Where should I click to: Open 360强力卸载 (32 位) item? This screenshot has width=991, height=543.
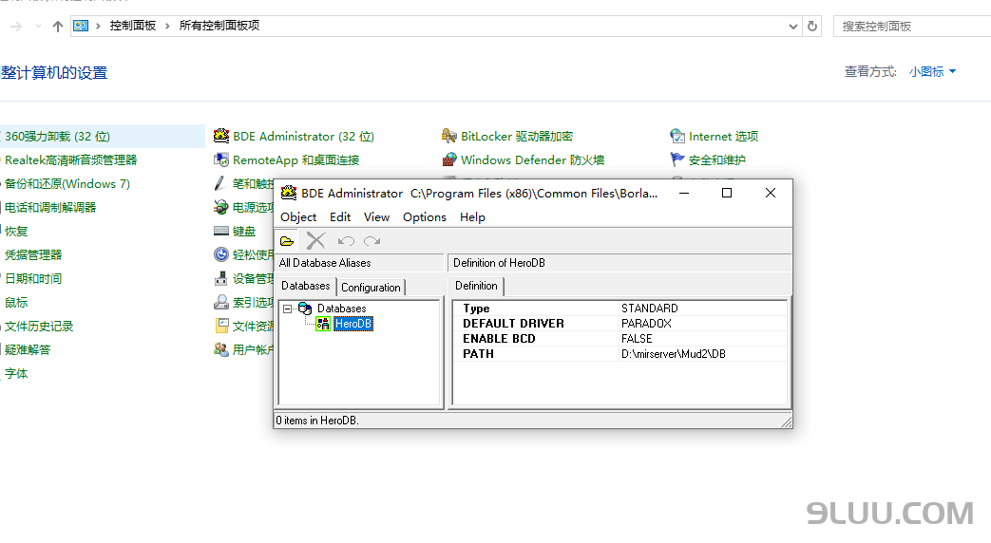pos(57,137)
